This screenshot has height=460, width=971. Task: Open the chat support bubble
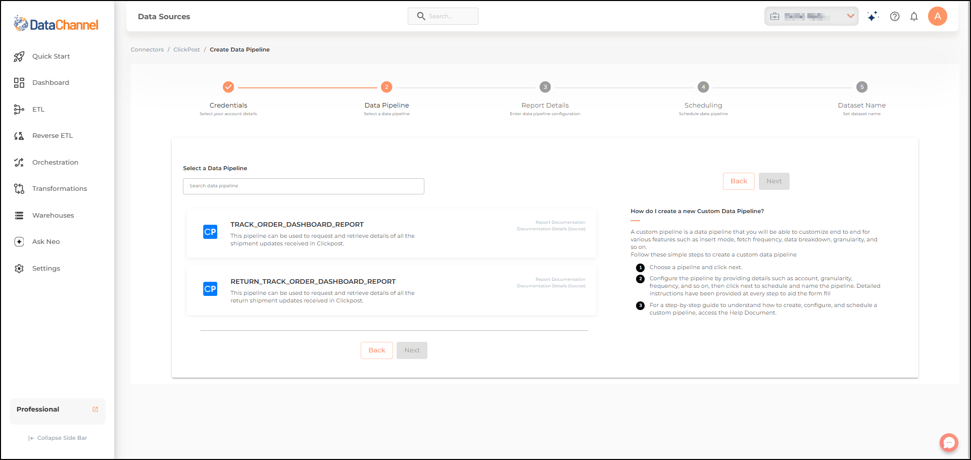pos(949,443)
